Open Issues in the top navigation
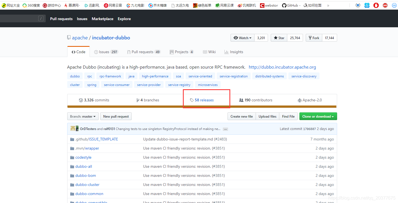 [82, 19]
